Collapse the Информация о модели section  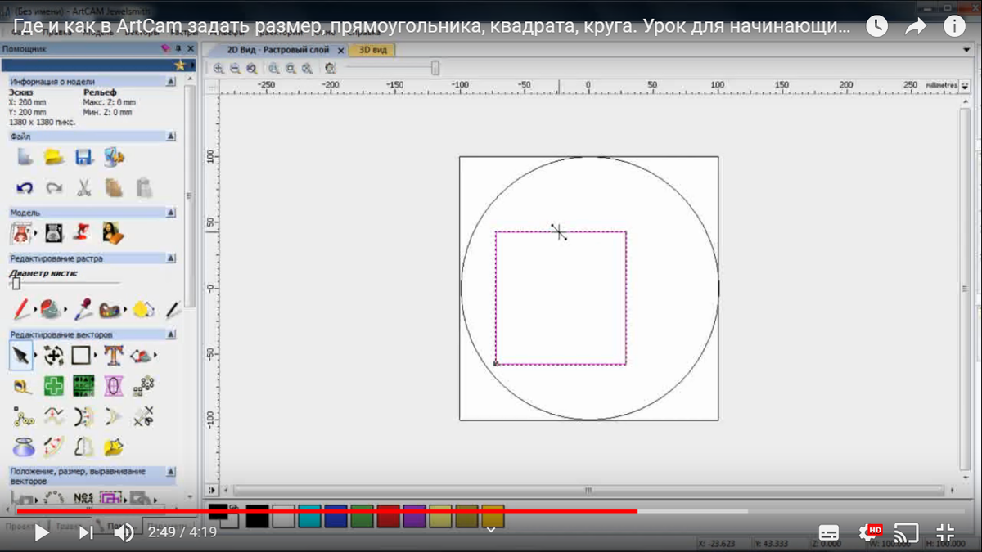click(170, 82)
